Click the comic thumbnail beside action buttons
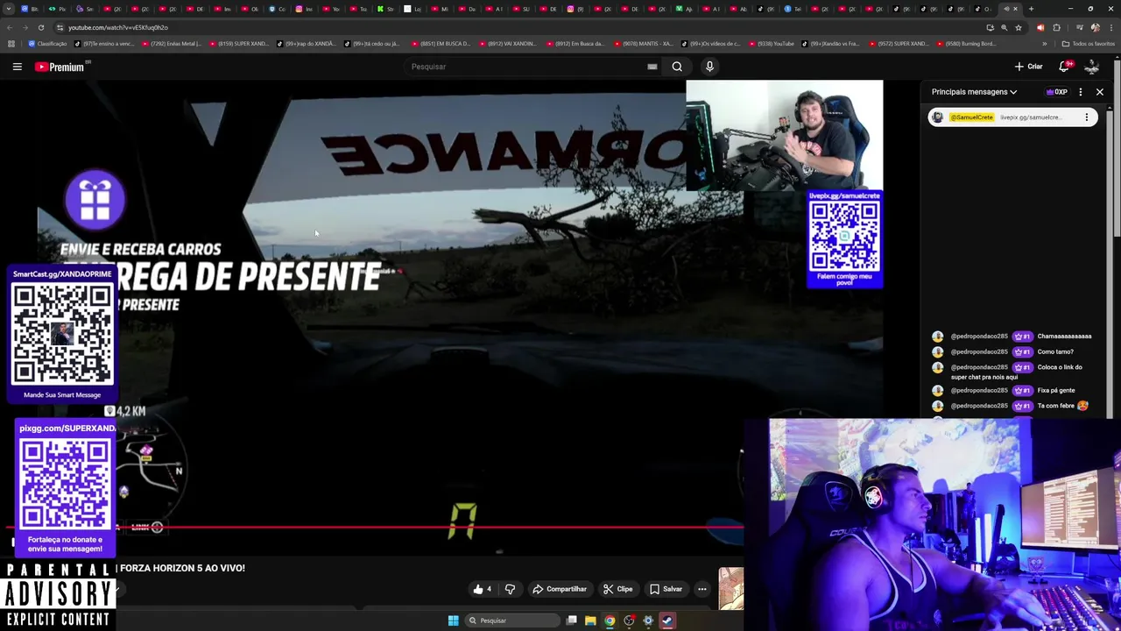This screenshot has height=631, width=1121. tap(730, 589)
